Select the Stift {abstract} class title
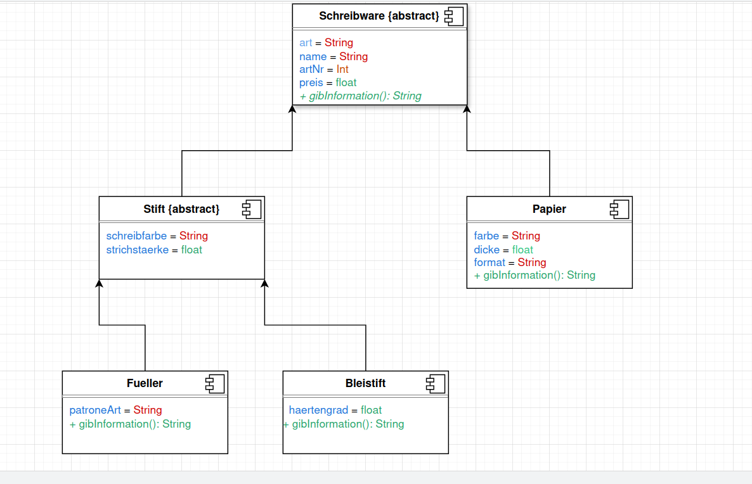 click(x=181, y=209)
